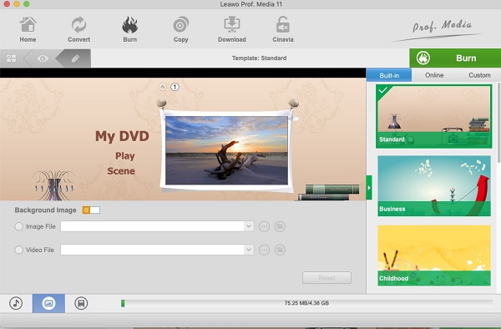
Task: Click the My DVD title text
Action: 122,136
